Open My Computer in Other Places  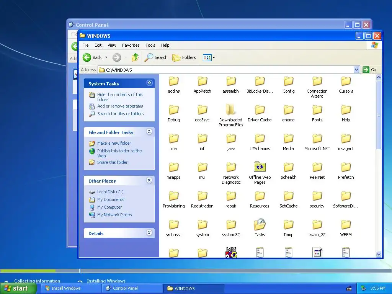(109, 207)
